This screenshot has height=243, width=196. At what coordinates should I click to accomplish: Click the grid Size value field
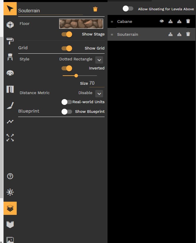click(96, 83)
